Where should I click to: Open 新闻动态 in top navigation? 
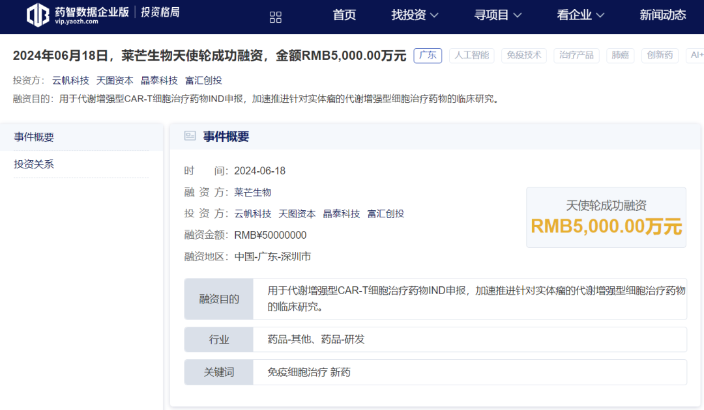[663, 15]
